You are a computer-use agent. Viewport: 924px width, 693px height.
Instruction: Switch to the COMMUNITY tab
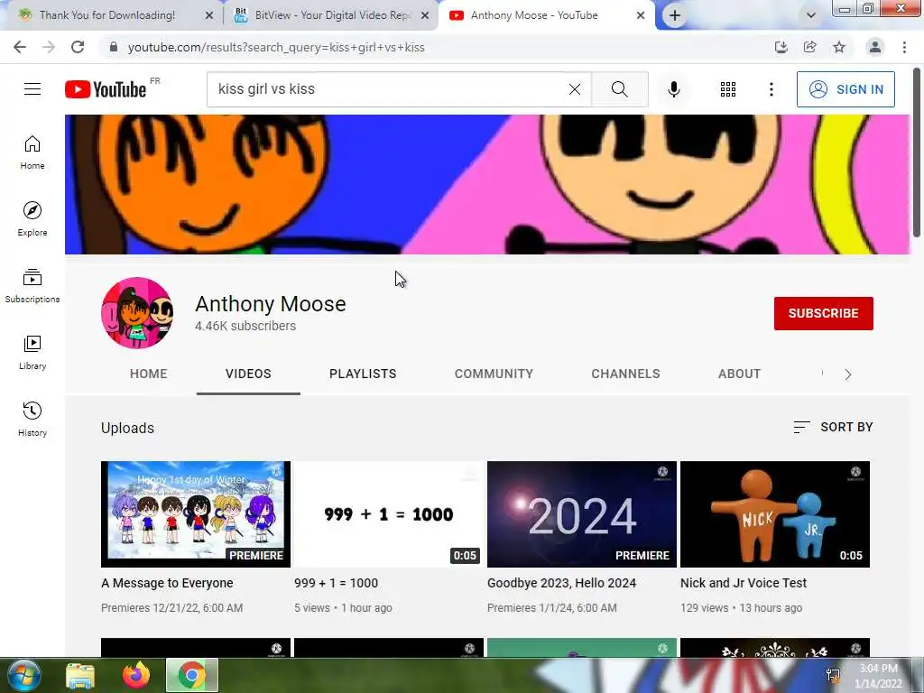pyautogui.click(x=494, y=374)
